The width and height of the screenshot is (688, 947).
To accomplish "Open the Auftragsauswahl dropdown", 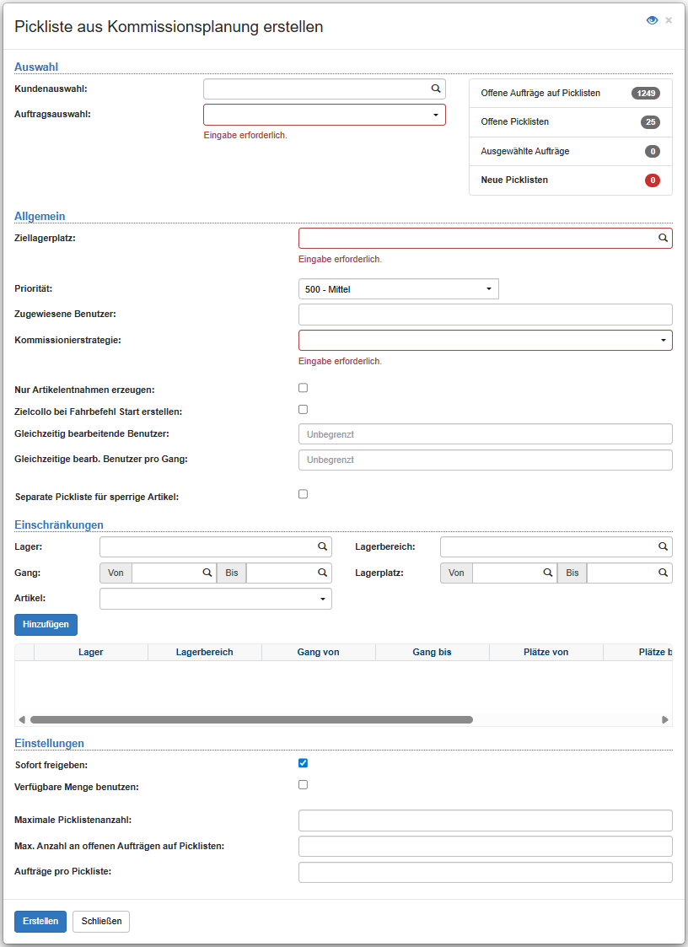I will click(x=436, y=114).
